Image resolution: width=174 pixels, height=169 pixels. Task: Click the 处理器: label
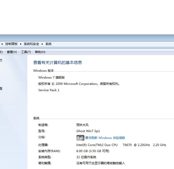pyautogui.click(x=43, y=145)
